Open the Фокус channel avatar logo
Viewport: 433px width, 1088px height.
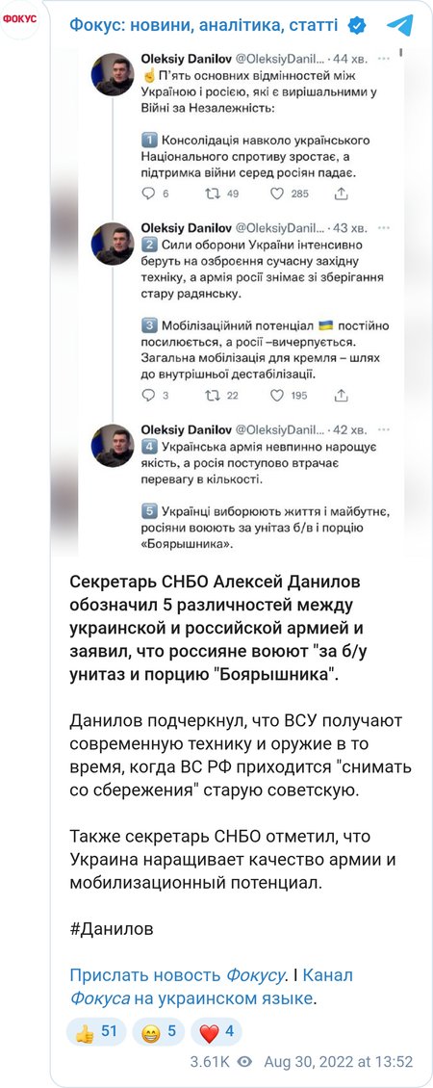pyautogui.click(x=20, y=19)
